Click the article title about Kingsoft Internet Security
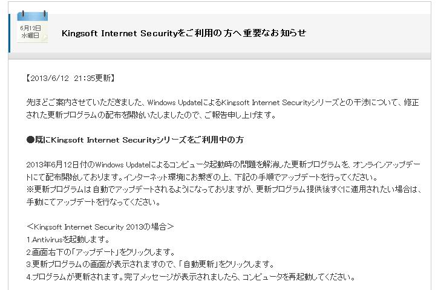This screenshot has height=290, width=438. click(184, 33)
